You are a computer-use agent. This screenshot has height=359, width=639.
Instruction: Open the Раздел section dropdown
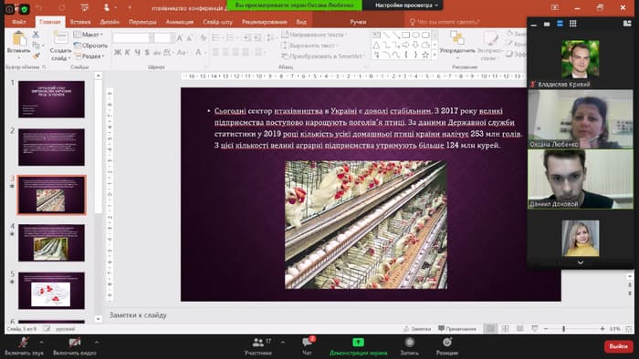89,56
